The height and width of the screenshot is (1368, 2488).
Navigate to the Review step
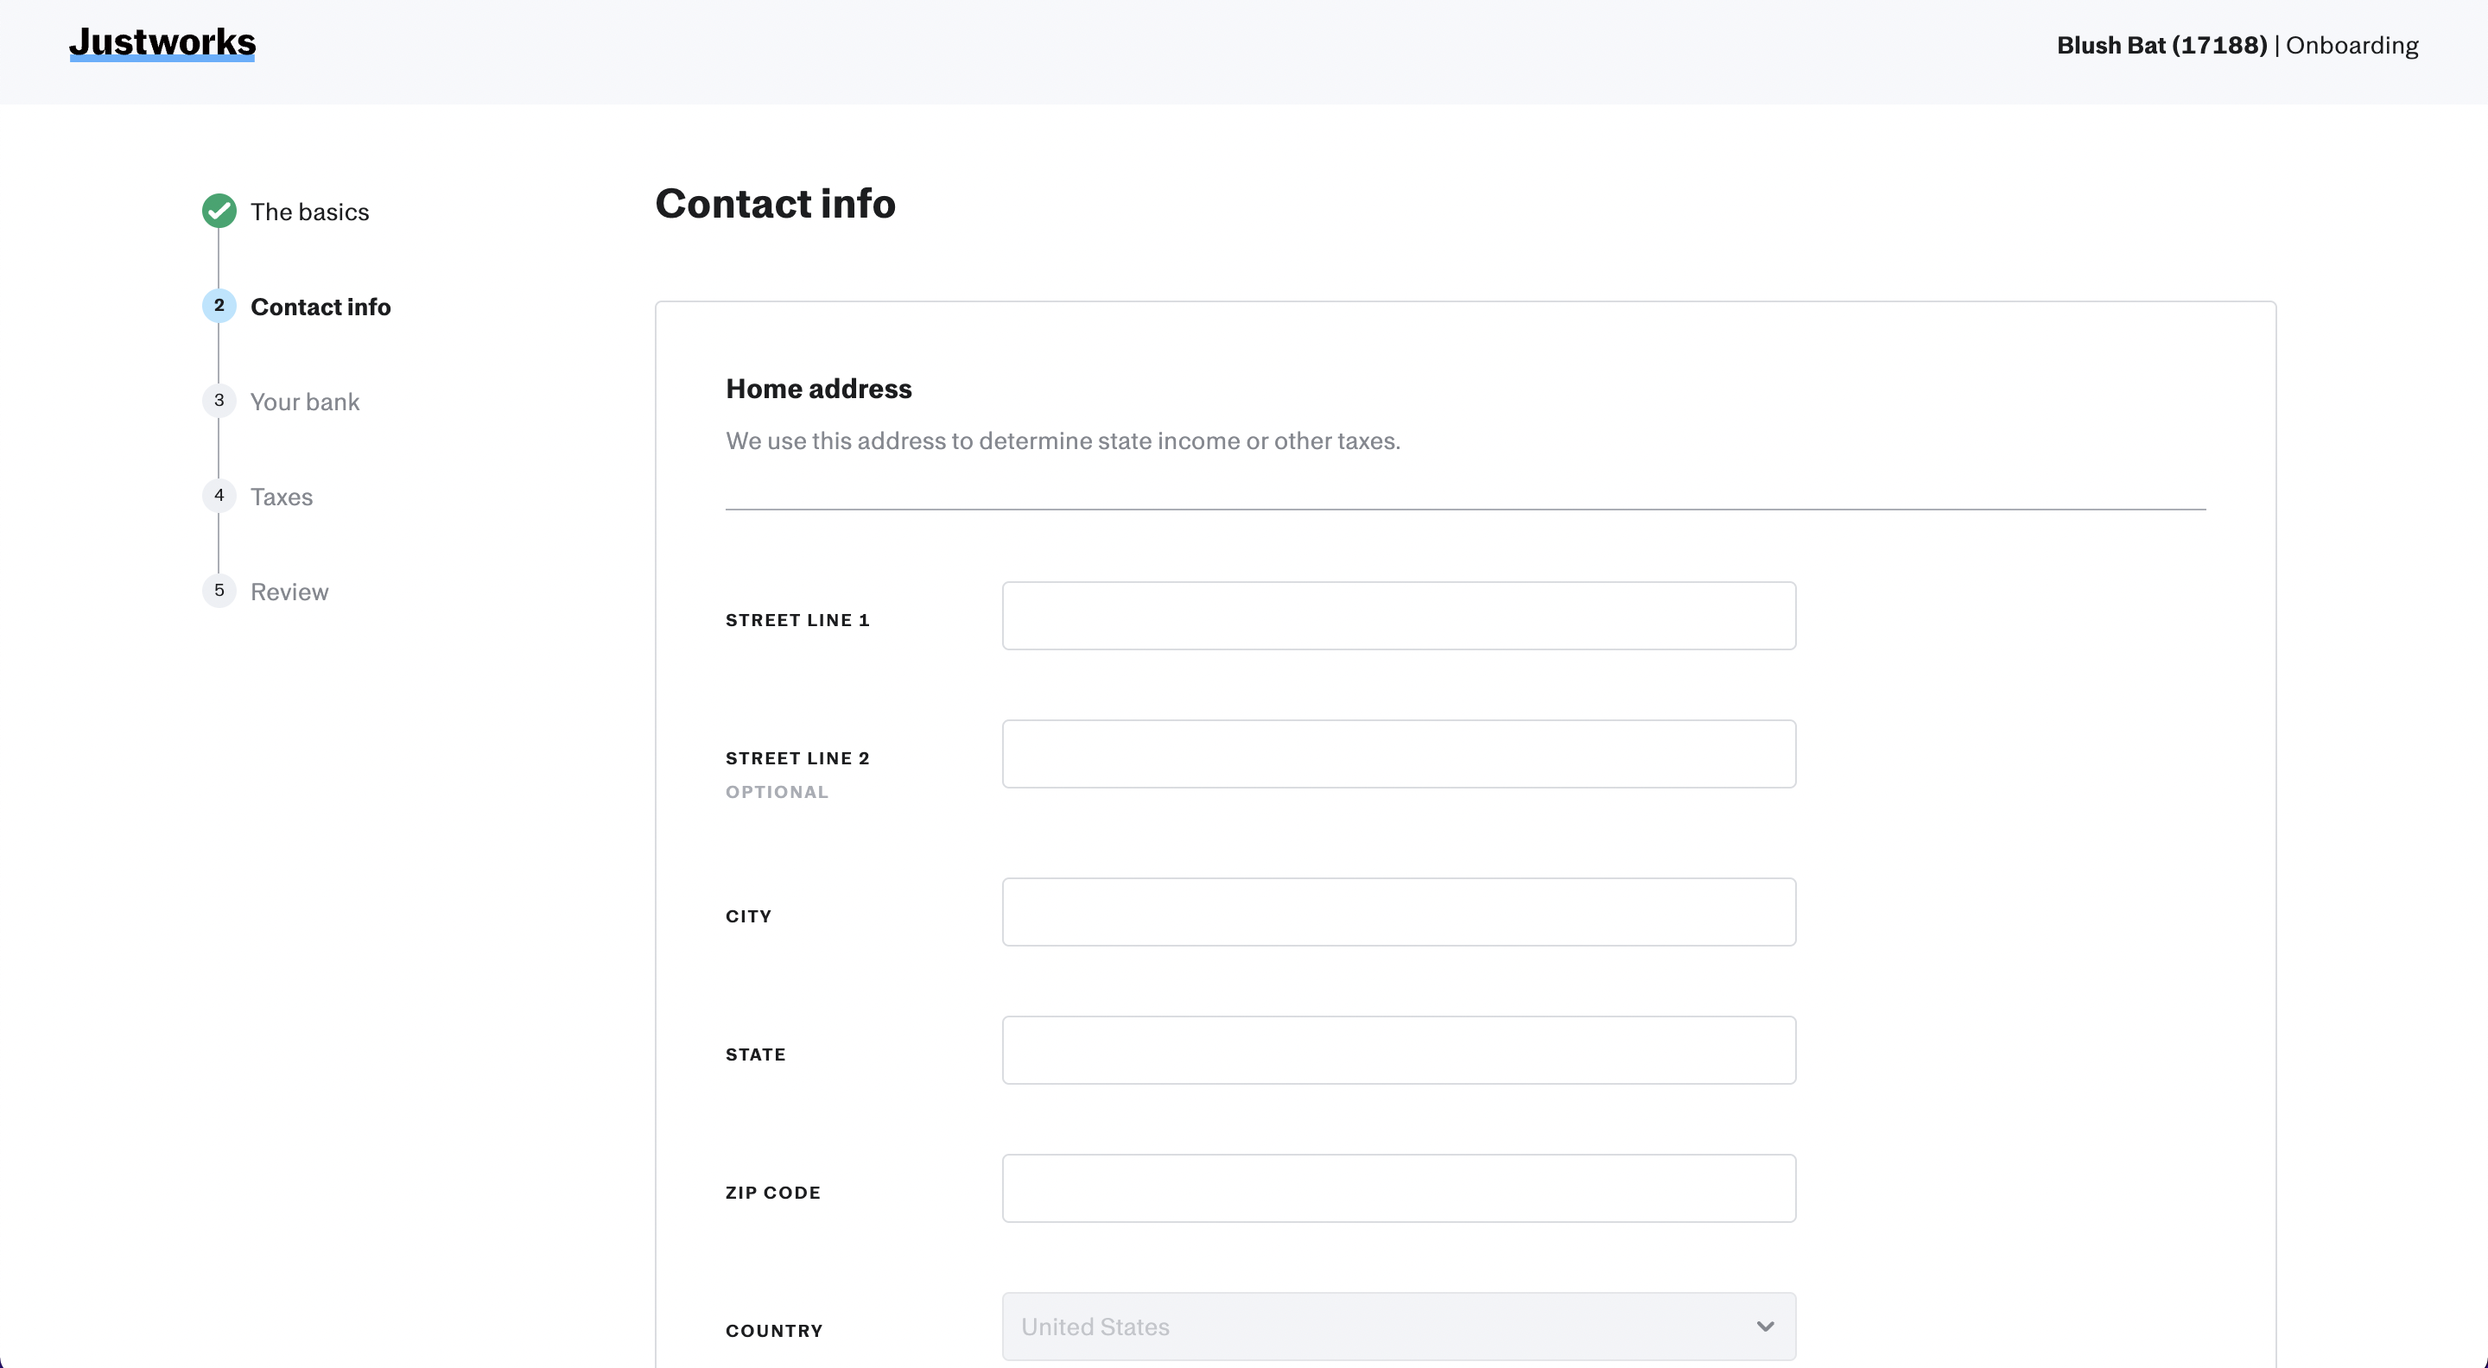click(289, 592)
